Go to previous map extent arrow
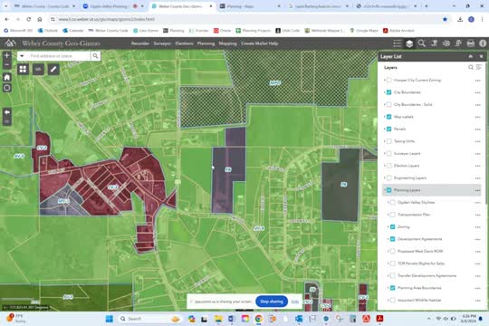 tap(7, 112)
